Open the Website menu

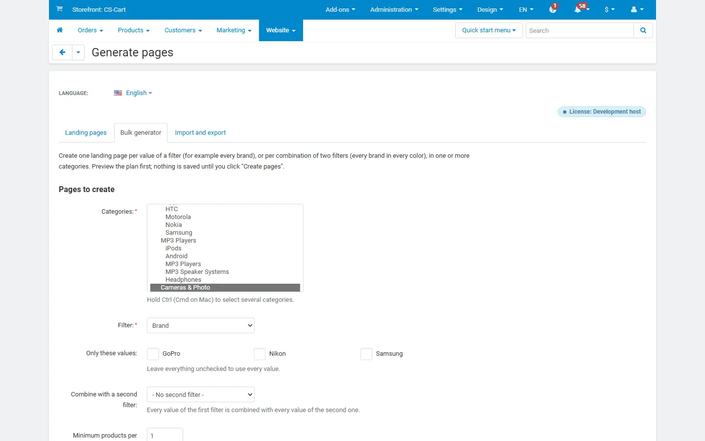tap(281, 30)
